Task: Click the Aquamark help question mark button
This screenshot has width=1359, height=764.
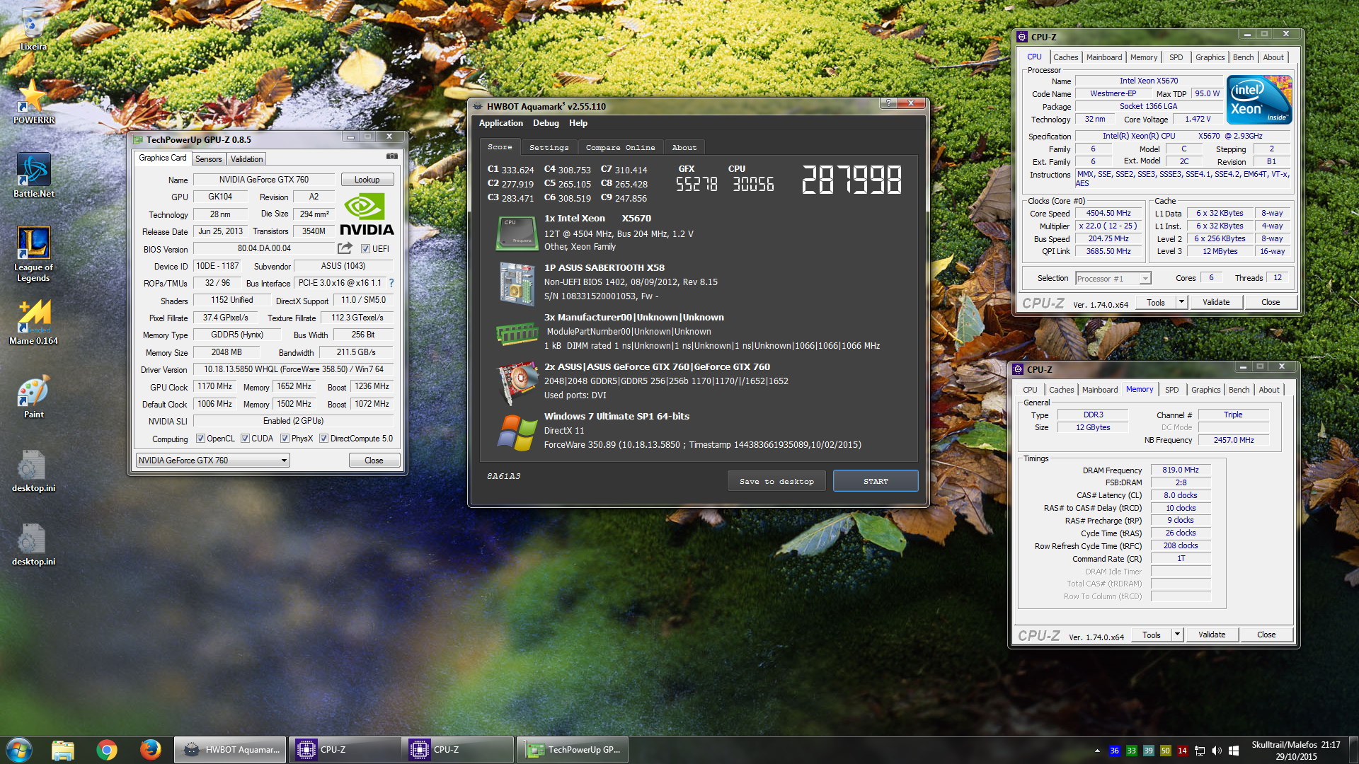Action: (x=889, y=103)
